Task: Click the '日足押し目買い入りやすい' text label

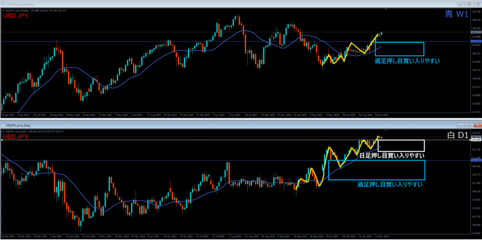Action: pyautogui.click(x=392, y=155)
